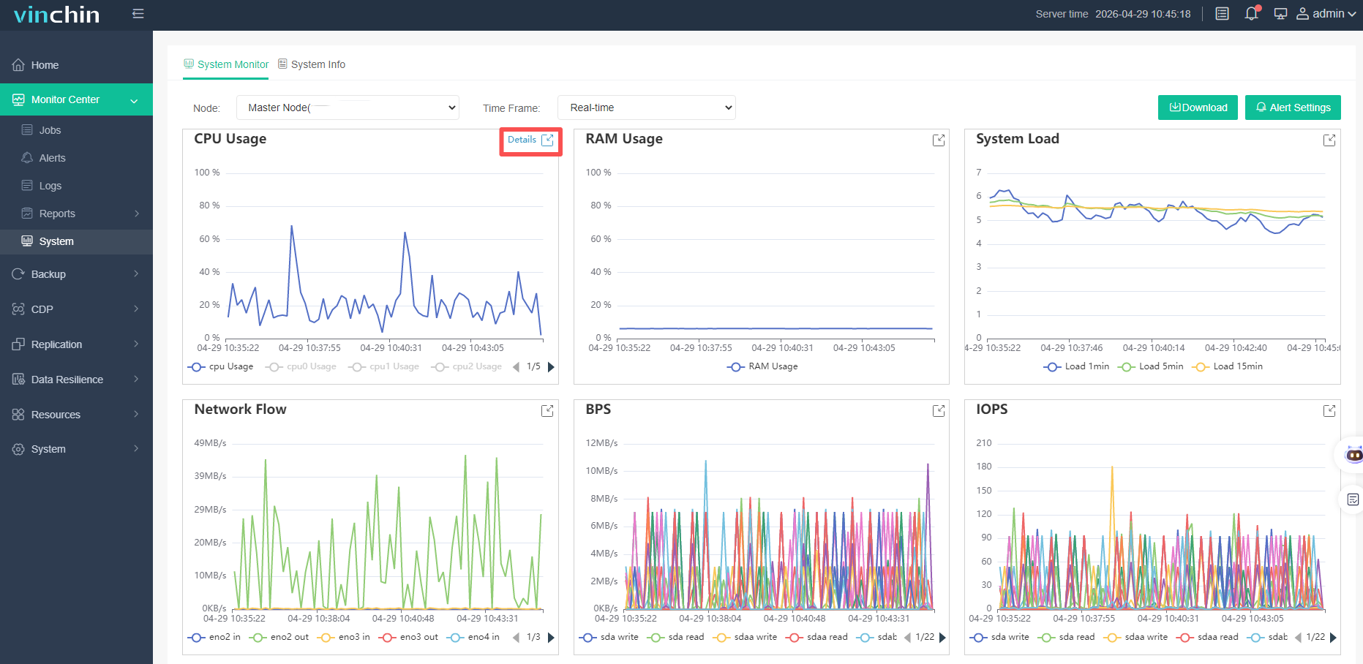The image size is (1363, 664).
Task: Open the monitor screen icon in the header
Action: click(x=1280, y=14)
